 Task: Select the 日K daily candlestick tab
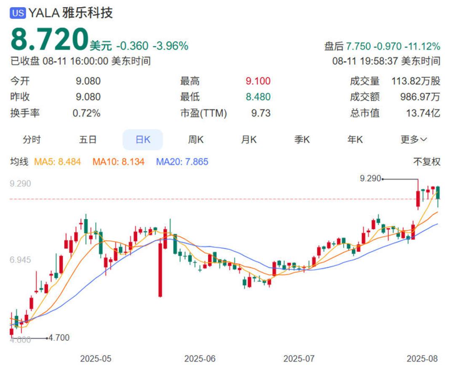click(x=143, y=140)
